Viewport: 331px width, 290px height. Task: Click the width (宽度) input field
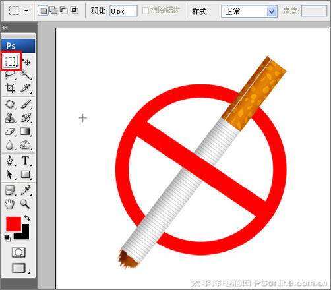pyautogui.click(x=315, y=11)
